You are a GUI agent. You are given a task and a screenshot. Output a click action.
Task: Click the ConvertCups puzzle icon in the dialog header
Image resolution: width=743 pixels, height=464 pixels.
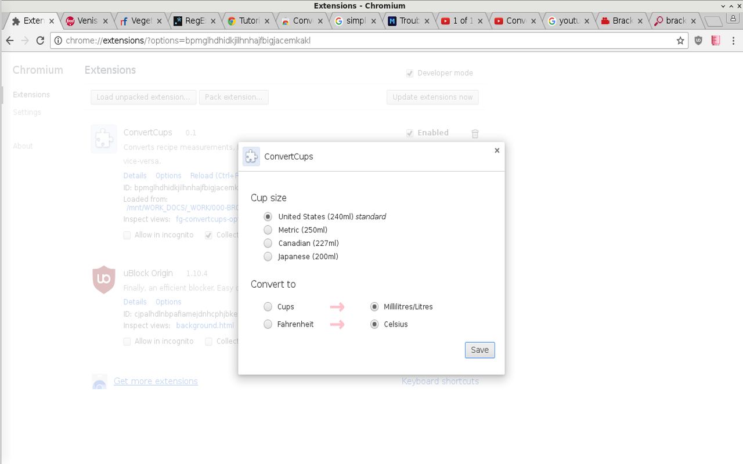click(251, 156)
